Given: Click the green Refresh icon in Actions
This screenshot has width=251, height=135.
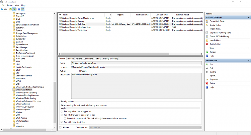Looking at the screenshot, I should (x=207, y=52).
